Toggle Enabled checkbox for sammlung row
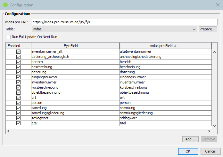This screenshot has height=157, width=223. [18, 108]
